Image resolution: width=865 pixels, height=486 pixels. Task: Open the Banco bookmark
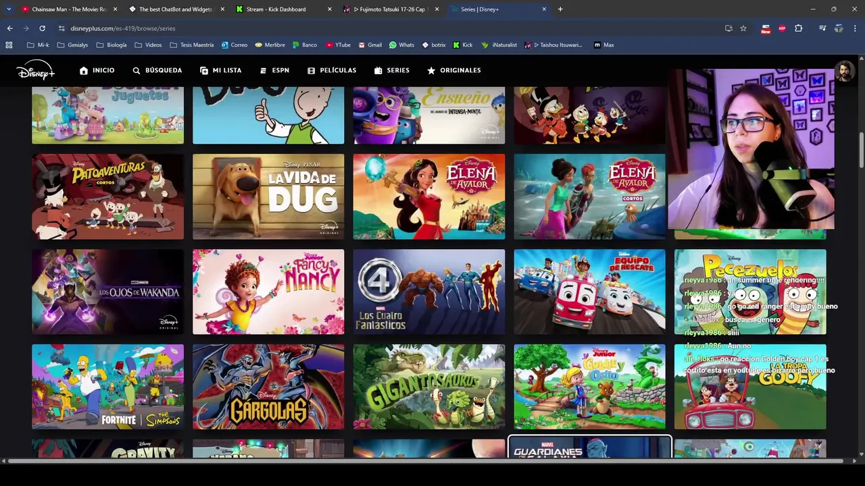(x=305, y=45)
